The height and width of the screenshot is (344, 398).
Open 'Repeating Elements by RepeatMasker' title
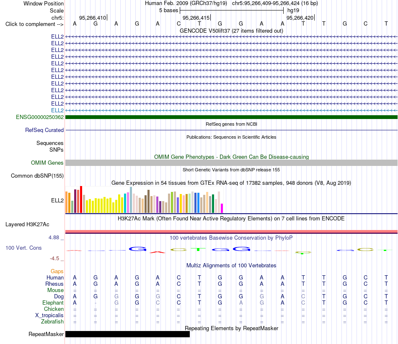pyautogui.click(x=231, y=328)
